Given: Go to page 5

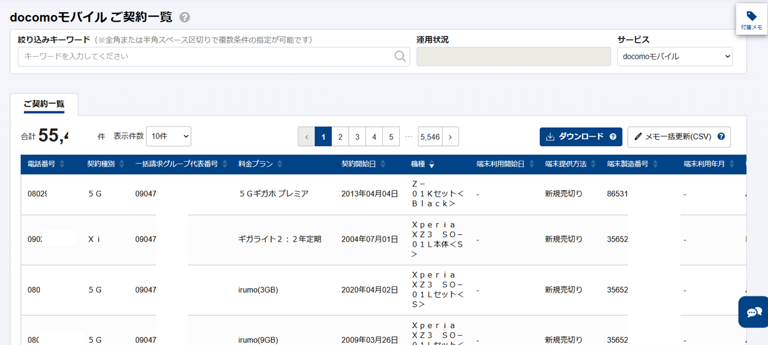Looking at the screenshot, I should (x=391, y=137).
